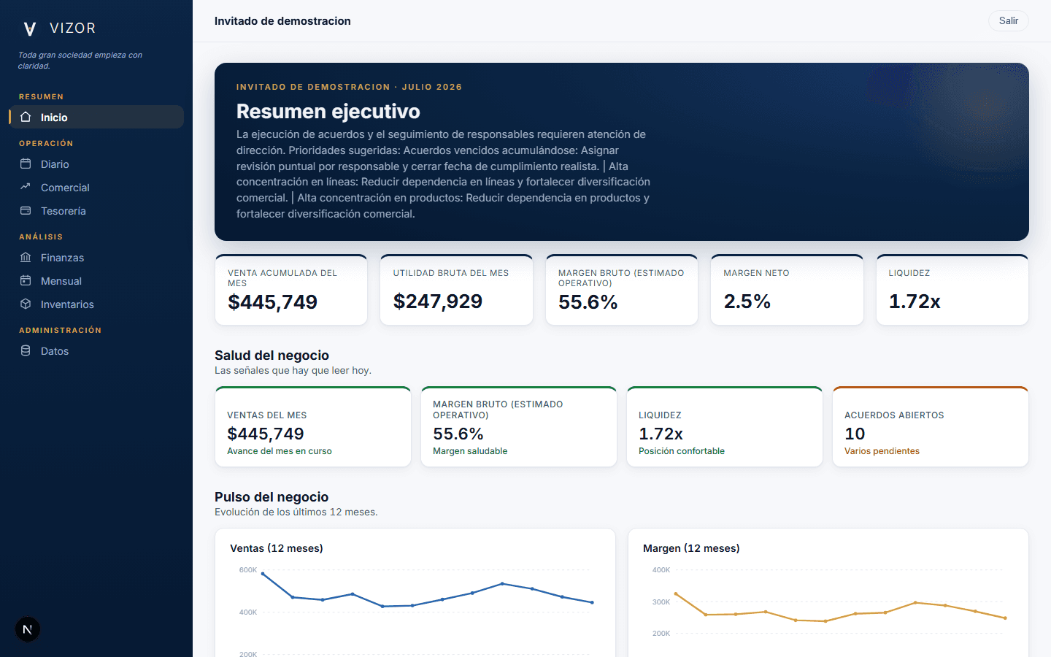Select the Margen neto 2.5% card
Viewport: 1051px width, 657px height.
787,290
